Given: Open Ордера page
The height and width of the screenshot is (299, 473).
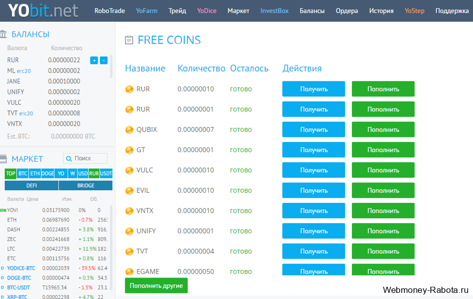Looking at the screenshot, I should point(347,11).
